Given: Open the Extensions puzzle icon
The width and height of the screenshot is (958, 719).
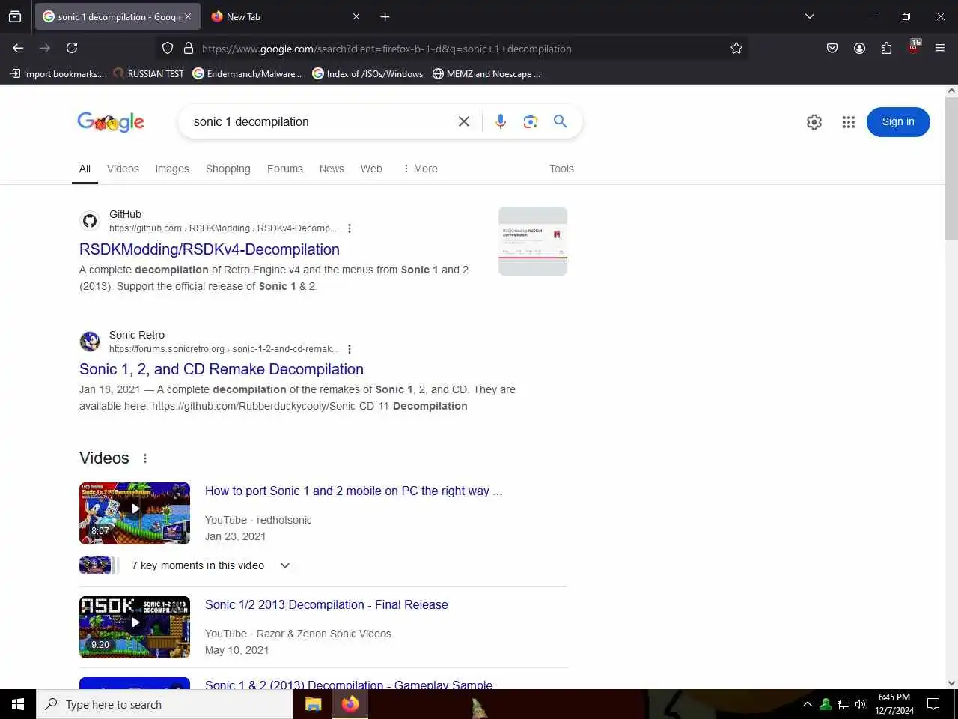Looking at the screenshot, I should click(886, 48).
